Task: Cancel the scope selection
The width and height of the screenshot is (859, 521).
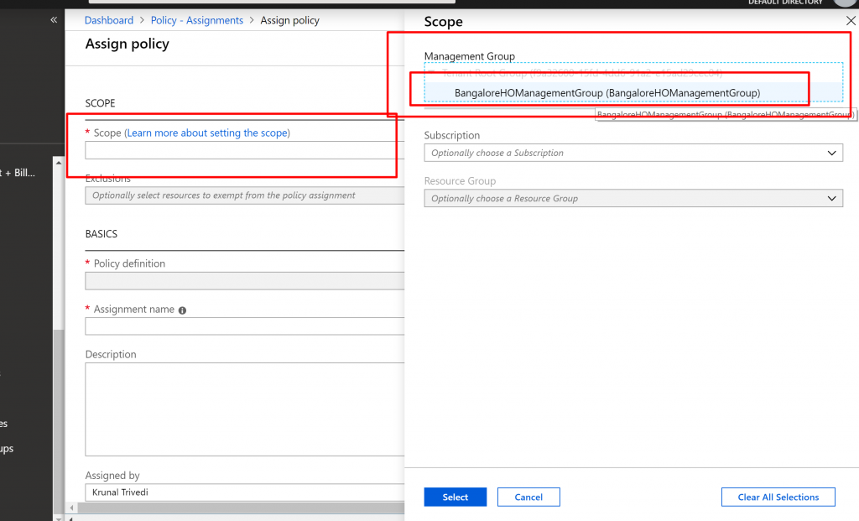Action: (528, 498)
